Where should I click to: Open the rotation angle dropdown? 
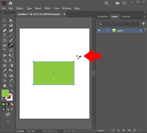tap(44, 131)
